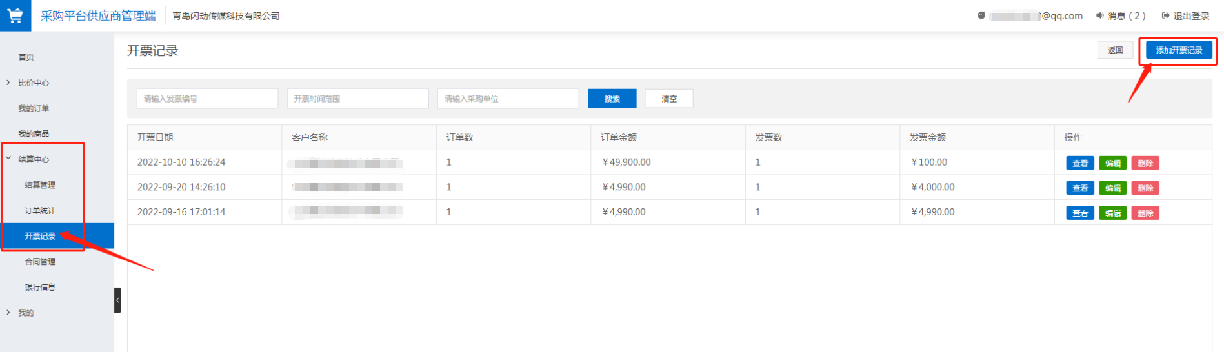This screenshot has width=1224, height=352.
Task: Click the 开票记录 page heading
Action: point(152,51)
